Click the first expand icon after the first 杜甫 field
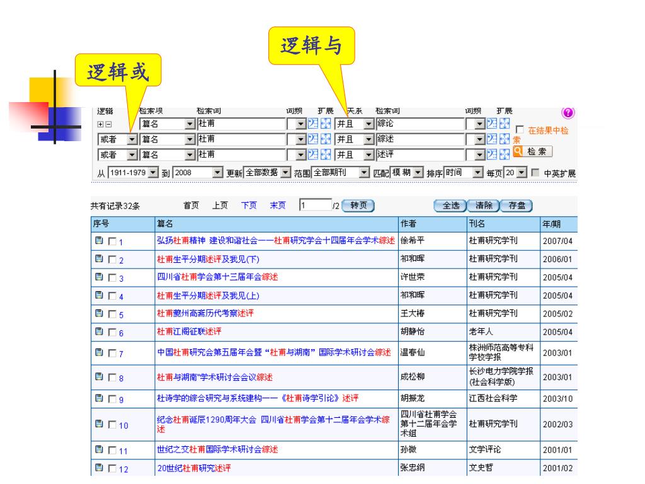 coord(313,124)
